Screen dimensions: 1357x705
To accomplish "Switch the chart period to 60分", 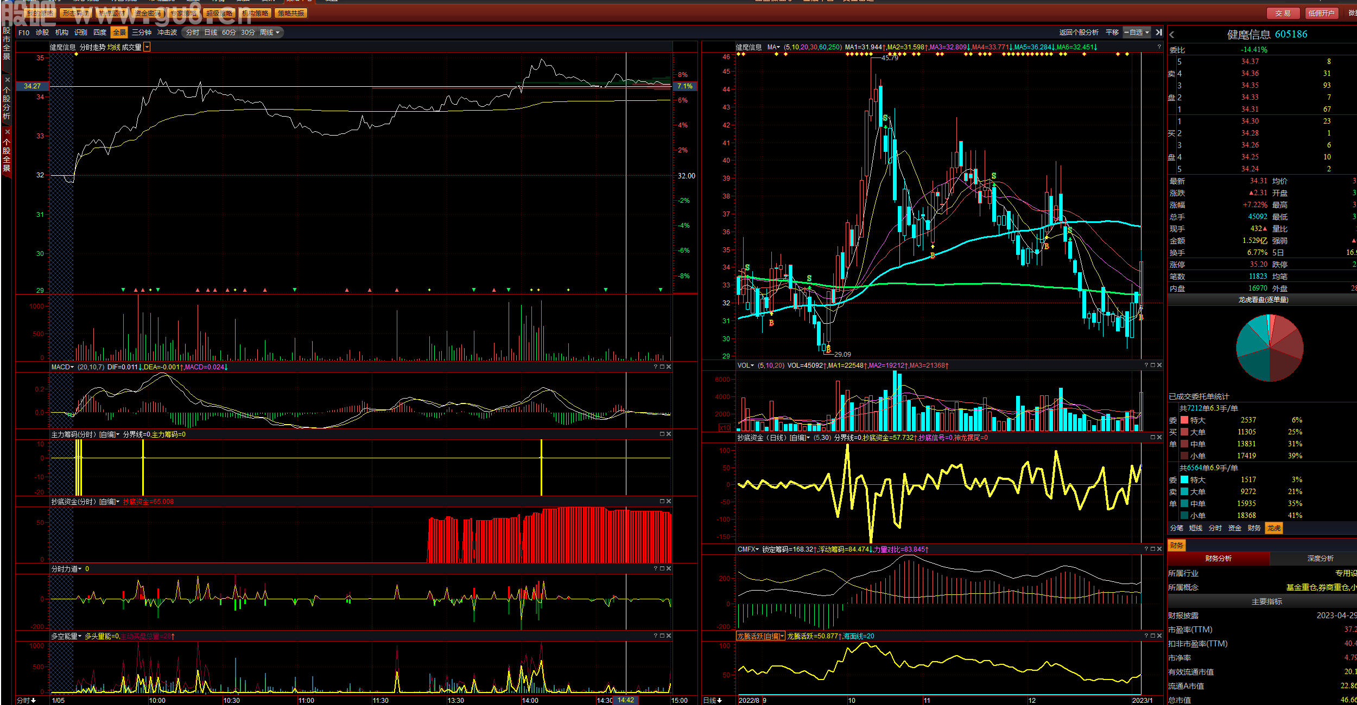I will [229, 33].
